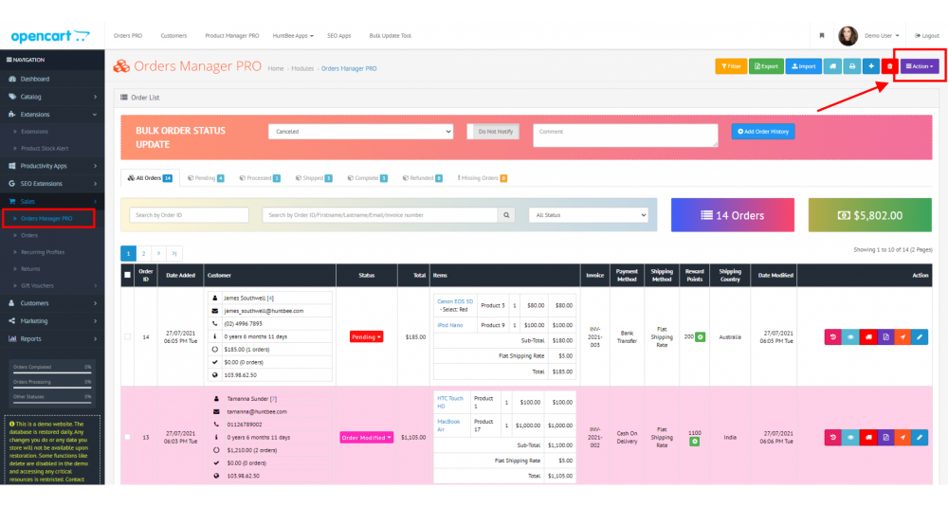The height and width of the screenshot is (507, 948).
Task: Go to page 2 of orders
Action: [143, 254]
